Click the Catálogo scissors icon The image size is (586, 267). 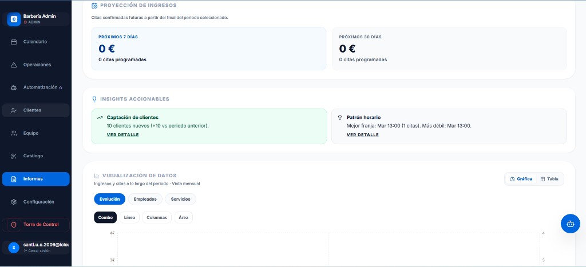tap(14, 156)
